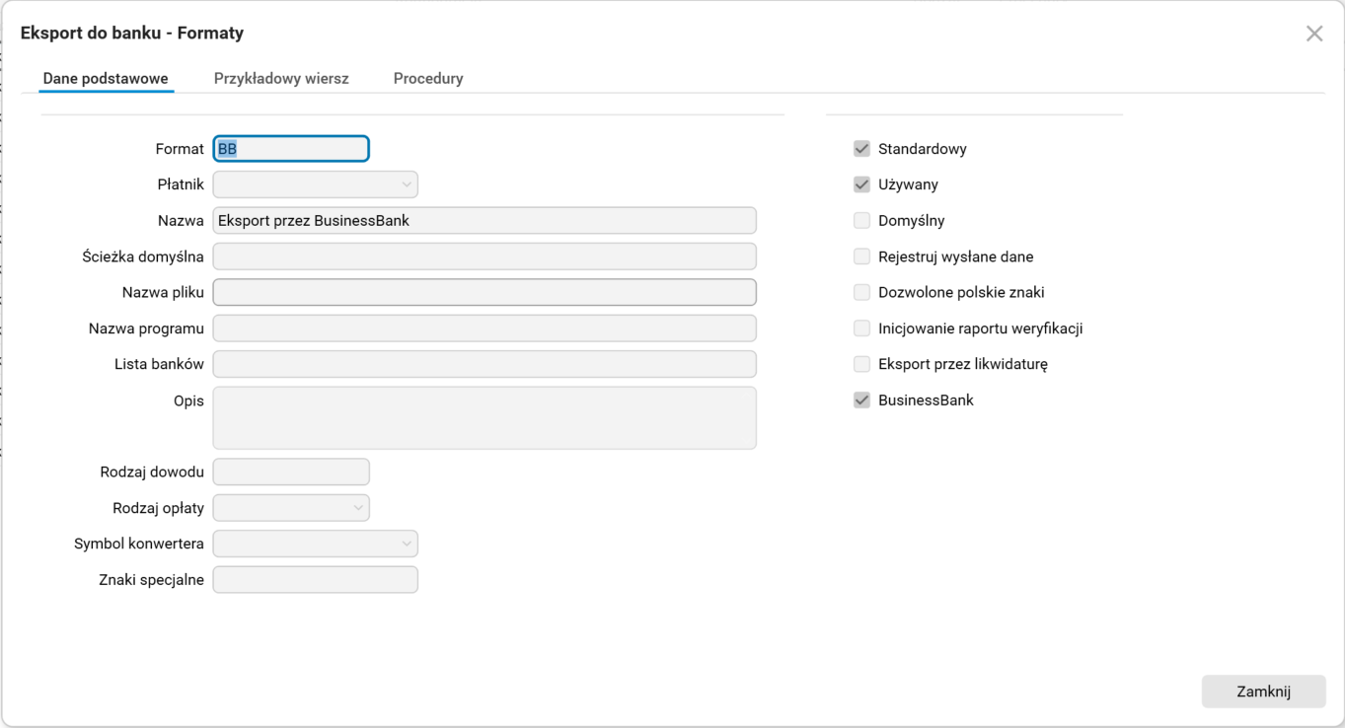Select the Dane podstawowe tab
The width and height of the screenshot is (1345, 728).
tap(106, 78)
